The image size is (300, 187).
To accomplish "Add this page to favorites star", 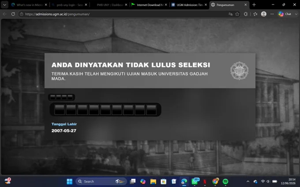I will [x=237, y=14].
